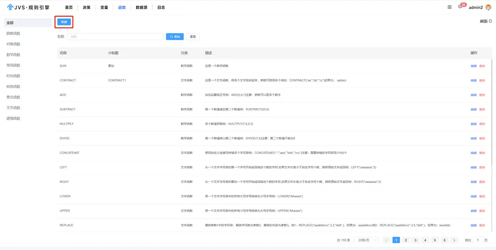Image resolution: width=496 pixels, height=250 pixels.
Task: Edit the ADD function row
Action: coord(473,95)
